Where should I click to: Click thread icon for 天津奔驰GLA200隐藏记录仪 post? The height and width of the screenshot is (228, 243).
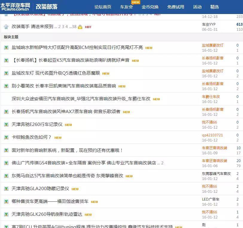pyautogui.click(x=6, y=189)
